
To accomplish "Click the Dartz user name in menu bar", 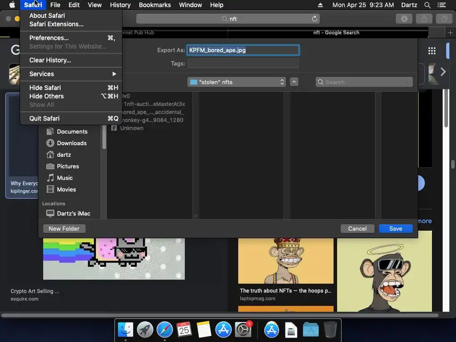I will click(409, 5).
